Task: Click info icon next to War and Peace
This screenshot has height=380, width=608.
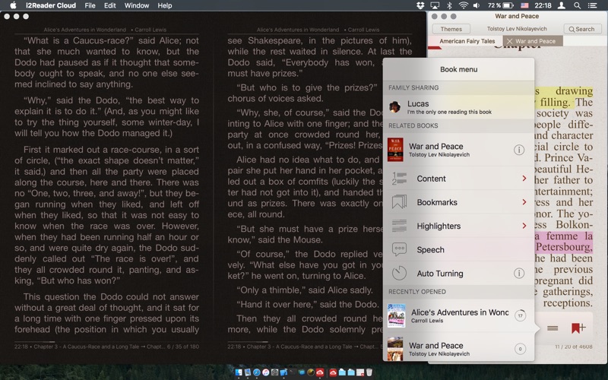Action: click(519, 150)
